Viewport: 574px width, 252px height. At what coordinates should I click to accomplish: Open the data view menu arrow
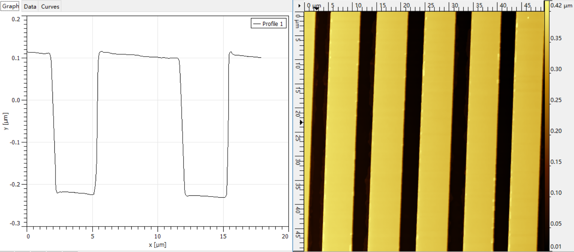pos(299,6)
